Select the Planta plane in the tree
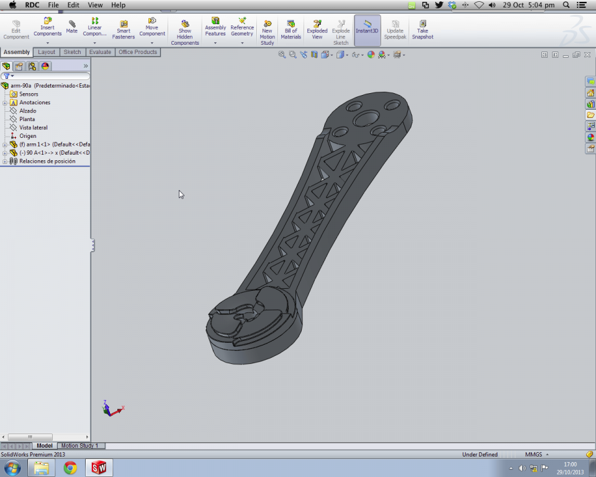Image resolution: width=596 pixels, height=477 pixels. coord(27,119)
